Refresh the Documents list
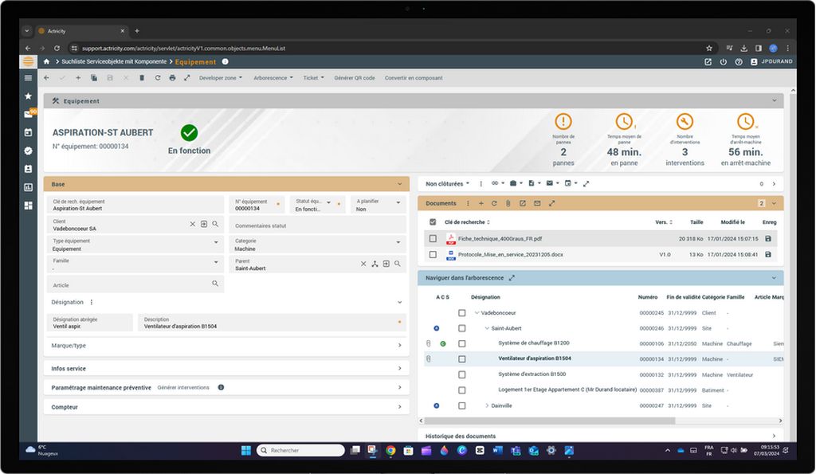The image size is (816, 474). click(x=494, y=203)
